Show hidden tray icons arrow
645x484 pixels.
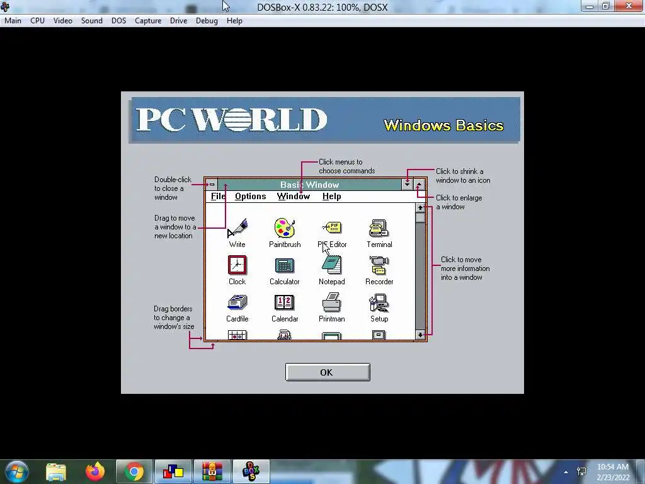click(566, 472)
